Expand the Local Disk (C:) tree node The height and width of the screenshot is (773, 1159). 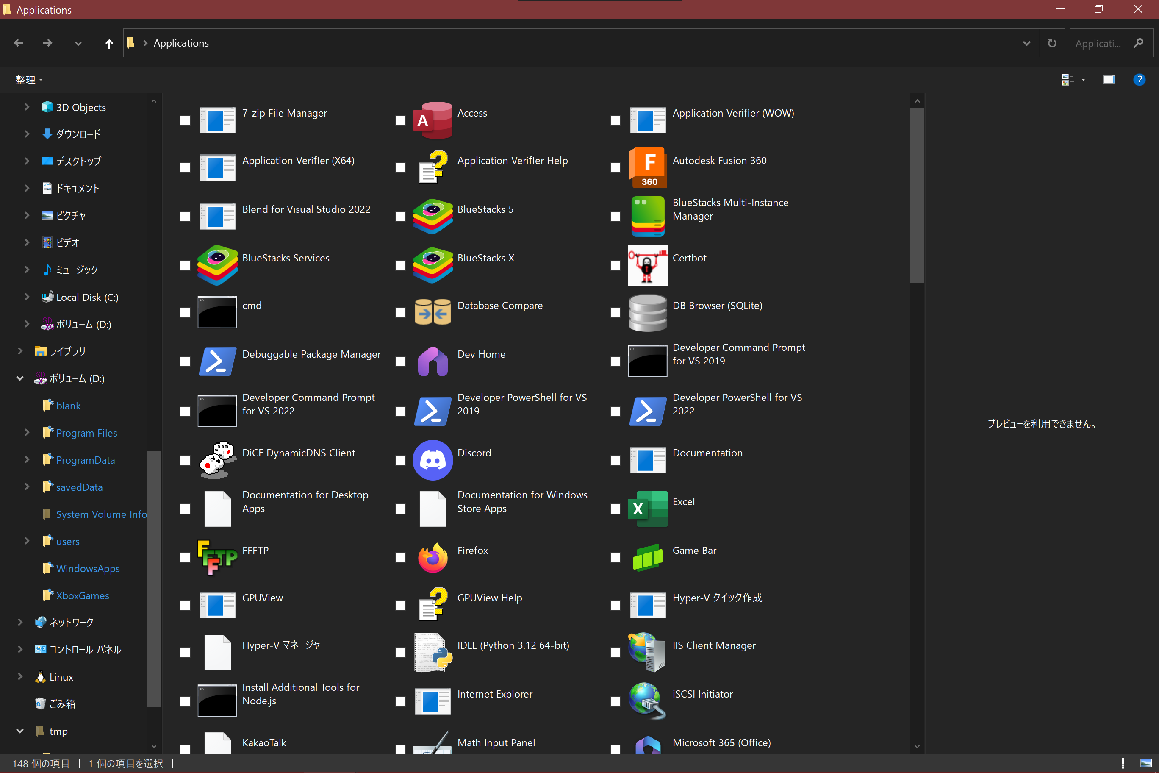tap(27, 297)
